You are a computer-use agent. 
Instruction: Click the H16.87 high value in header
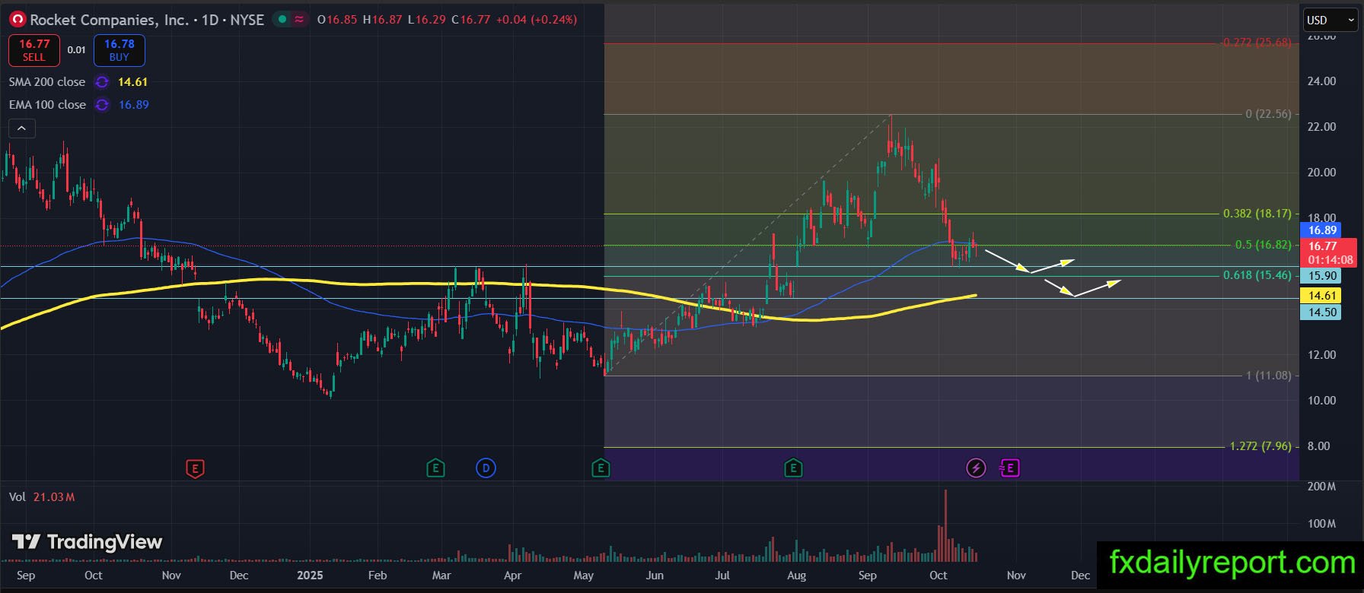pyautogui.click(x=382, y=20)
